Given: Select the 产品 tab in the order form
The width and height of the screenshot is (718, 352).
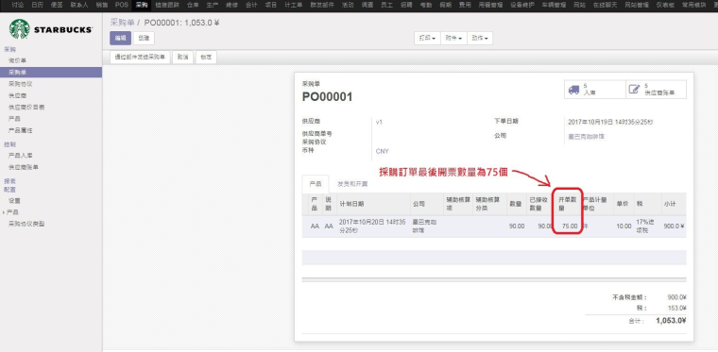Looking at the screenshot, I should [x=316, y=184].
